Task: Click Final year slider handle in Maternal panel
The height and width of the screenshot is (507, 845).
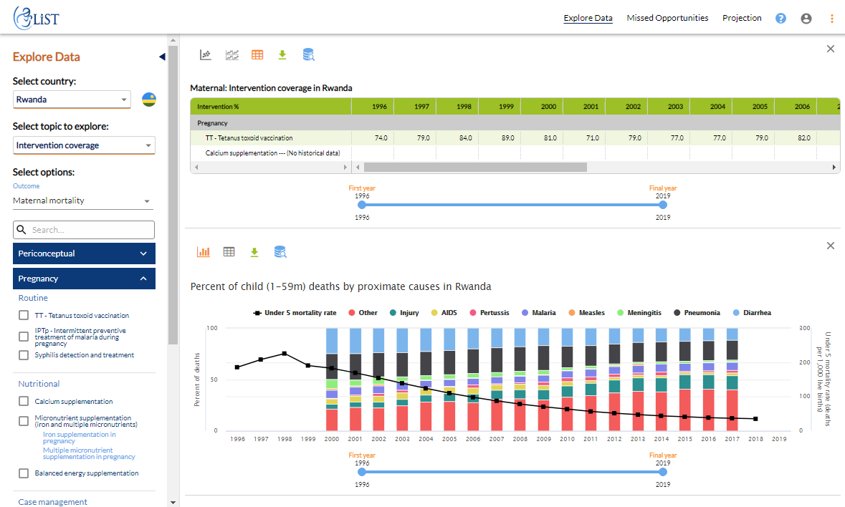Action: click(663, 205)
